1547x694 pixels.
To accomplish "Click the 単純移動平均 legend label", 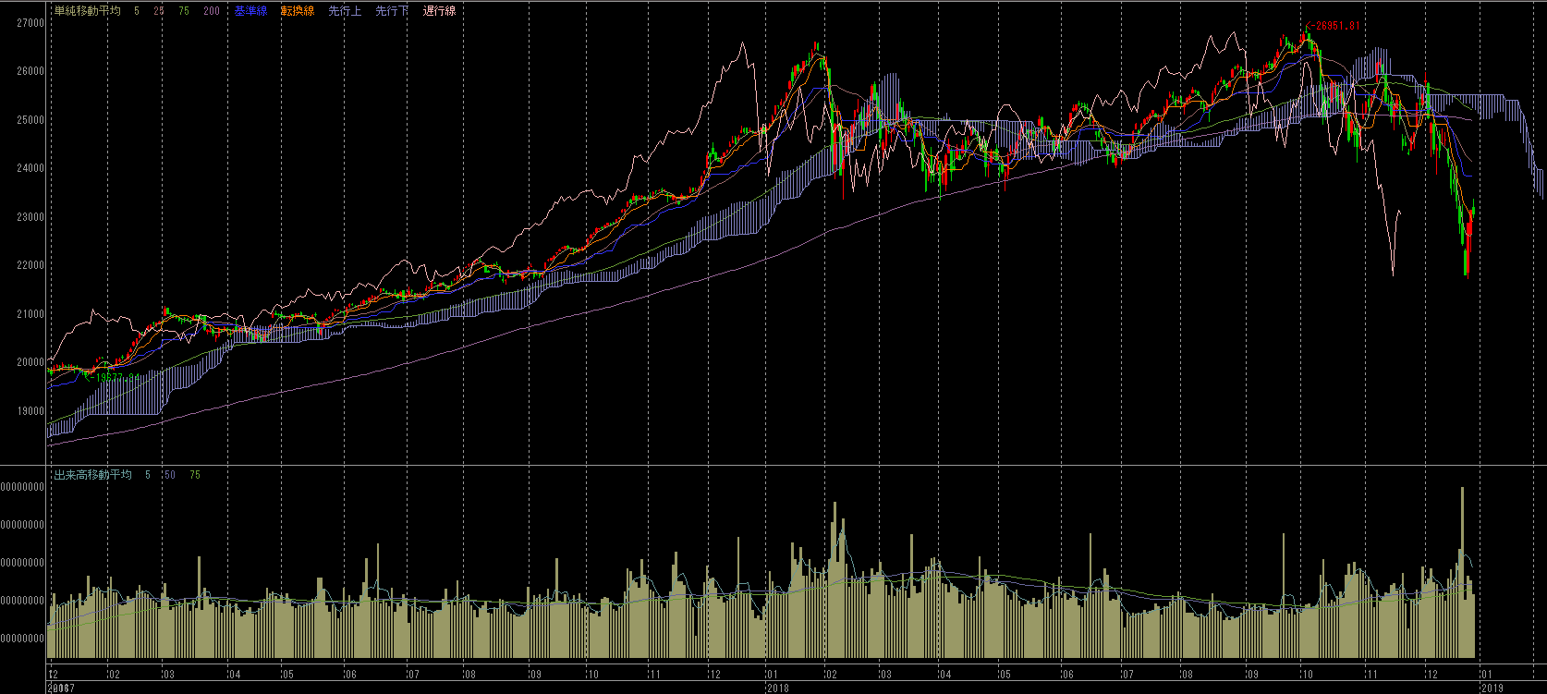I will (87, 11).
